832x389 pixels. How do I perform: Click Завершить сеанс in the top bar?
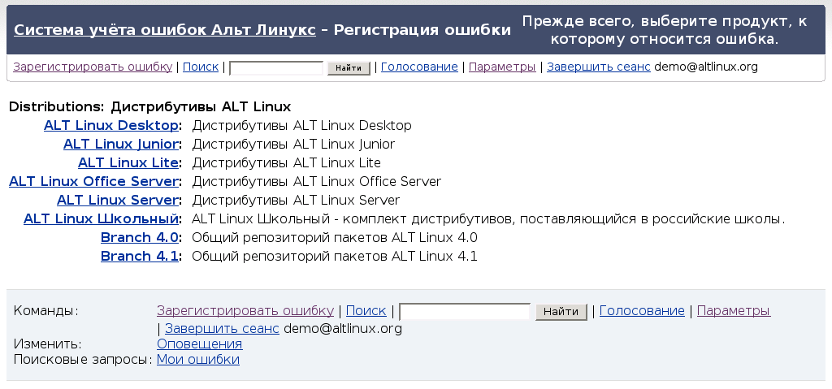point(598,67)
